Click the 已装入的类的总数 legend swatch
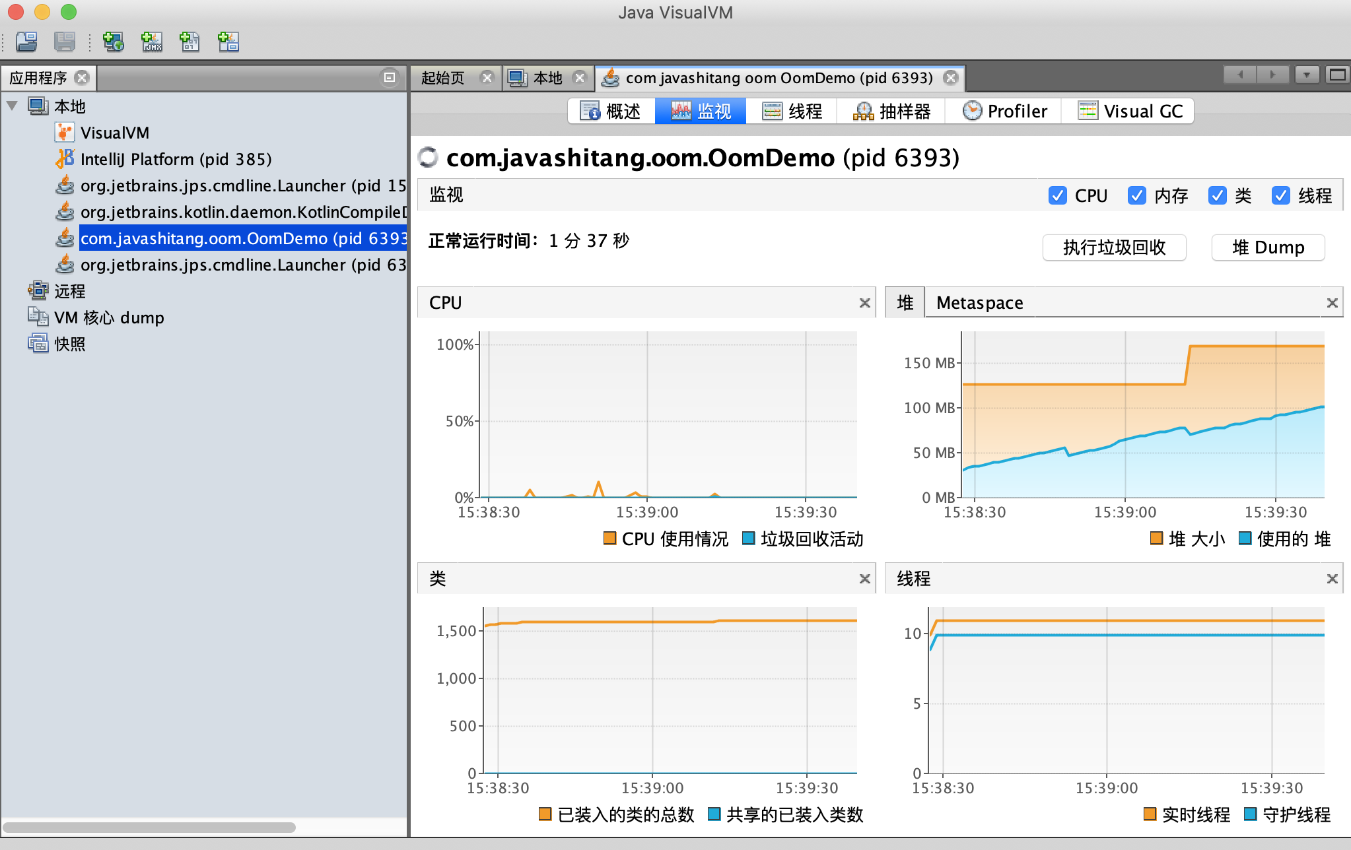This screenshot has height=850, width=1351. tap(545, 814)
